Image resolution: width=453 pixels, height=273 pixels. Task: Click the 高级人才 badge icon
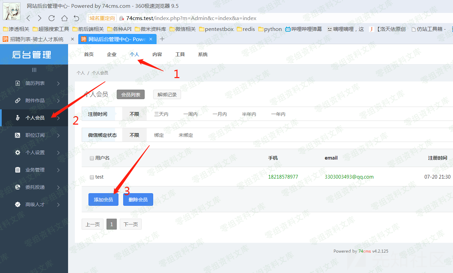[18, 204]
